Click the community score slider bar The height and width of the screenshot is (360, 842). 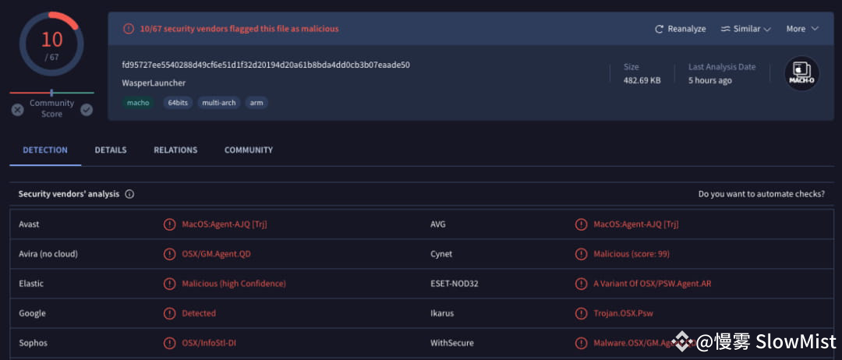tap(51, 93)
